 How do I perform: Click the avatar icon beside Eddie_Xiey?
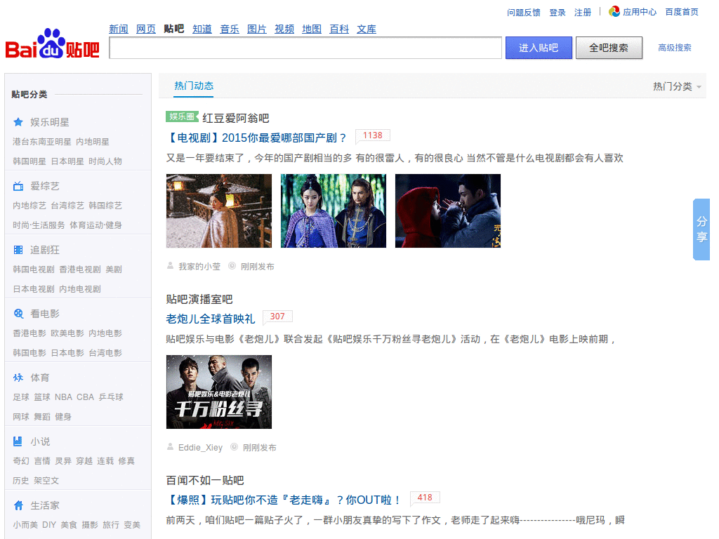(x=169, y=447)
